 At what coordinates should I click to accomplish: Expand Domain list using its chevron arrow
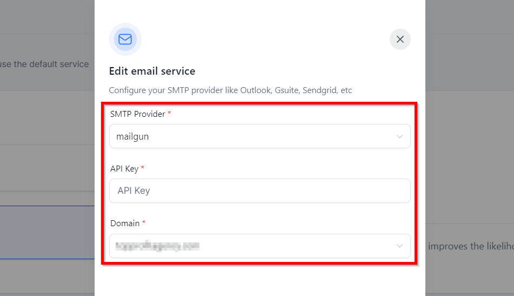tap(399, 246)
